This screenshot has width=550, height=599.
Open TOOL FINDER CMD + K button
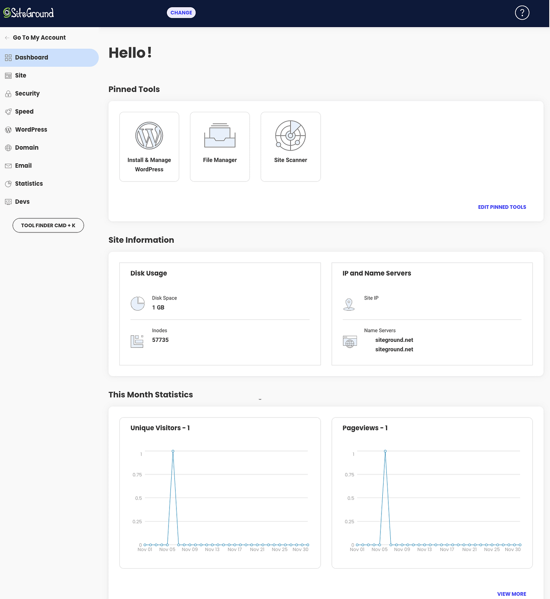[48, 225]
